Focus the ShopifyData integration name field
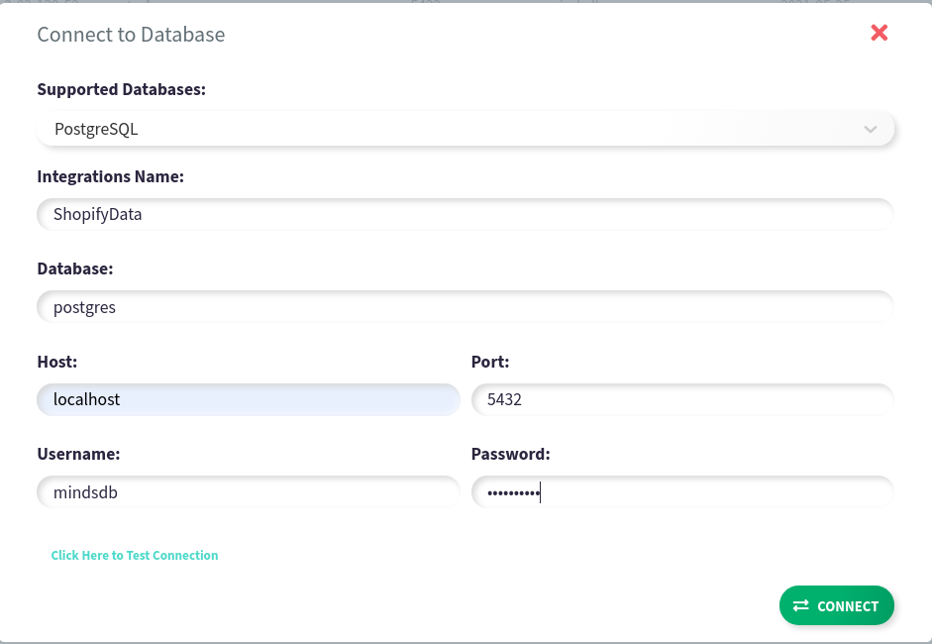Screen dimensions: 932x644 tap(466, 214)
